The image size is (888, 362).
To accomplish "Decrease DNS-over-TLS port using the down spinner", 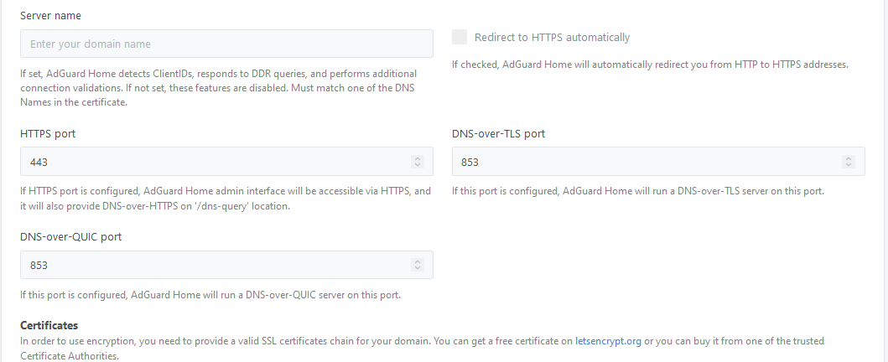I will [849, 165].
